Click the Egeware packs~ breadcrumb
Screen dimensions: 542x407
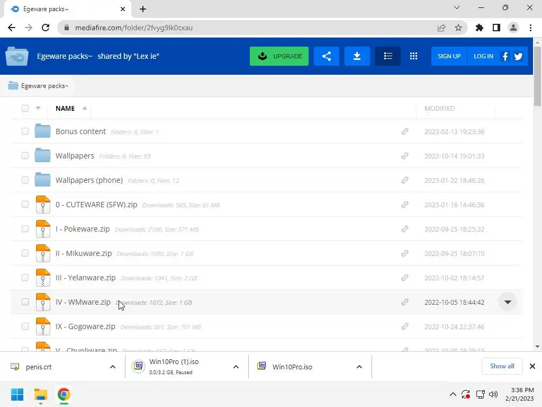pyautogui.click(x=44, y=86)
